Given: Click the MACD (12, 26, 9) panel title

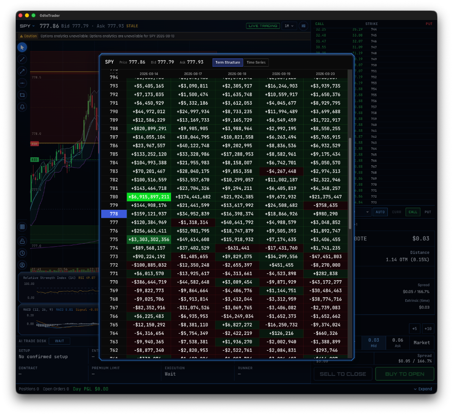Looking at the screenshot, I should 38,310.
